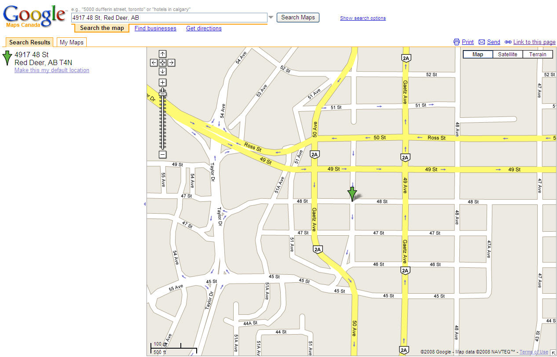Click the address search input field
This screenshot has width=557, height=357.
click(x=169, y=18)
